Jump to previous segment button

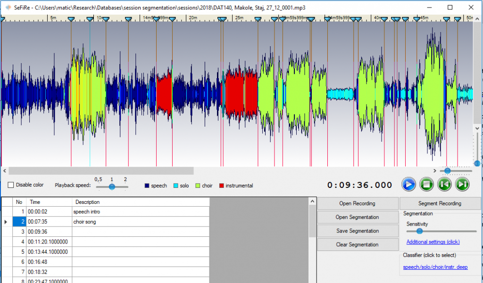[x=444, y=185]
